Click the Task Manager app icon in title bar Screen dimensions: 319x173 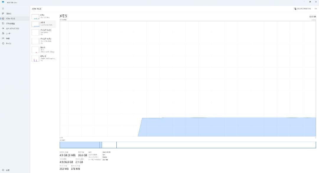(3, 2)
